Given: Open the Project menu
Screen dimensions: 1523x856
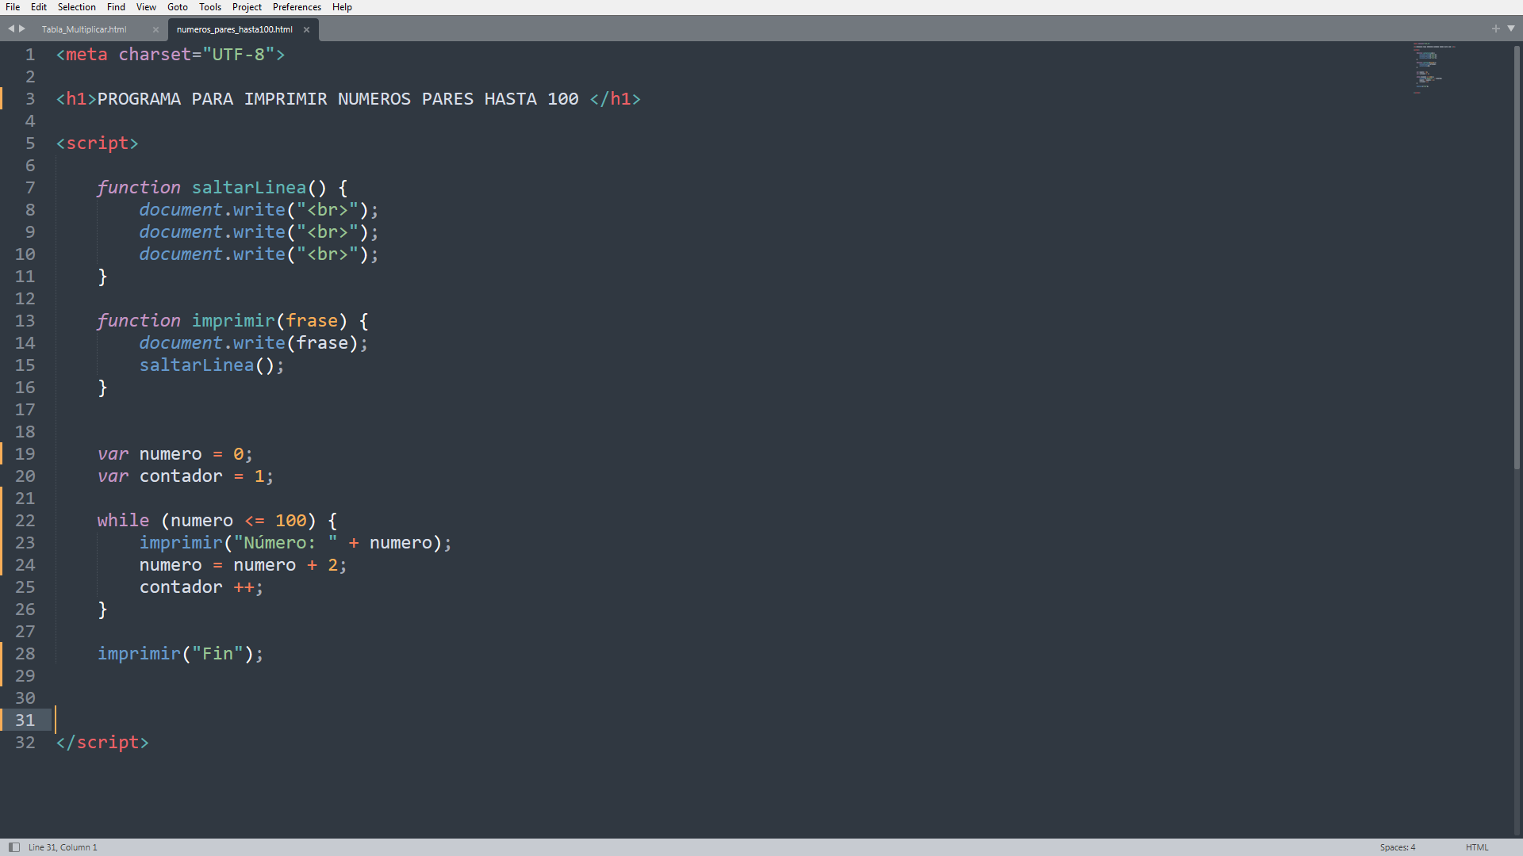Looking at the screenshot, I should [x=247, y=7].
